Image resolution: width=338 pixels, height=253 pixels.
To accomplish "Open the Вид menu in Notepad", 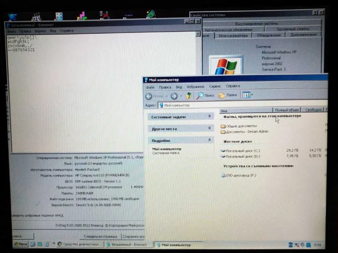I will click(53, 31).
